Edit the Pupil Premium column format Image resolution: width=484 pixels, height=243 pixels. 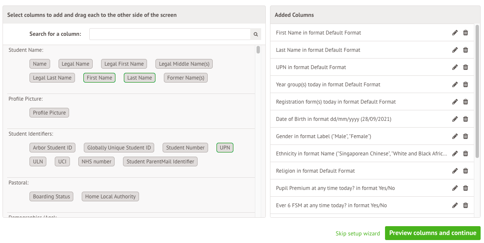click(455, 188)
